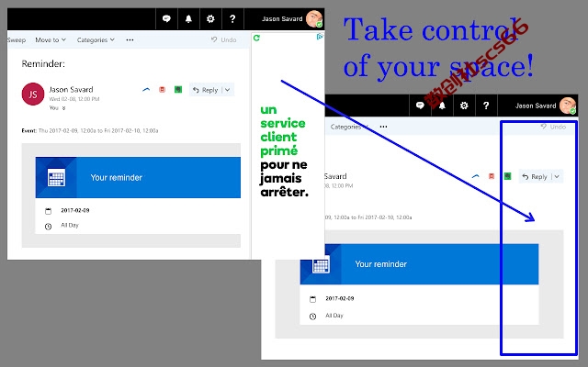Click Your reminder banner in ad-free window
The height and width of the screenshot is (367, 588).
[419, 264]
